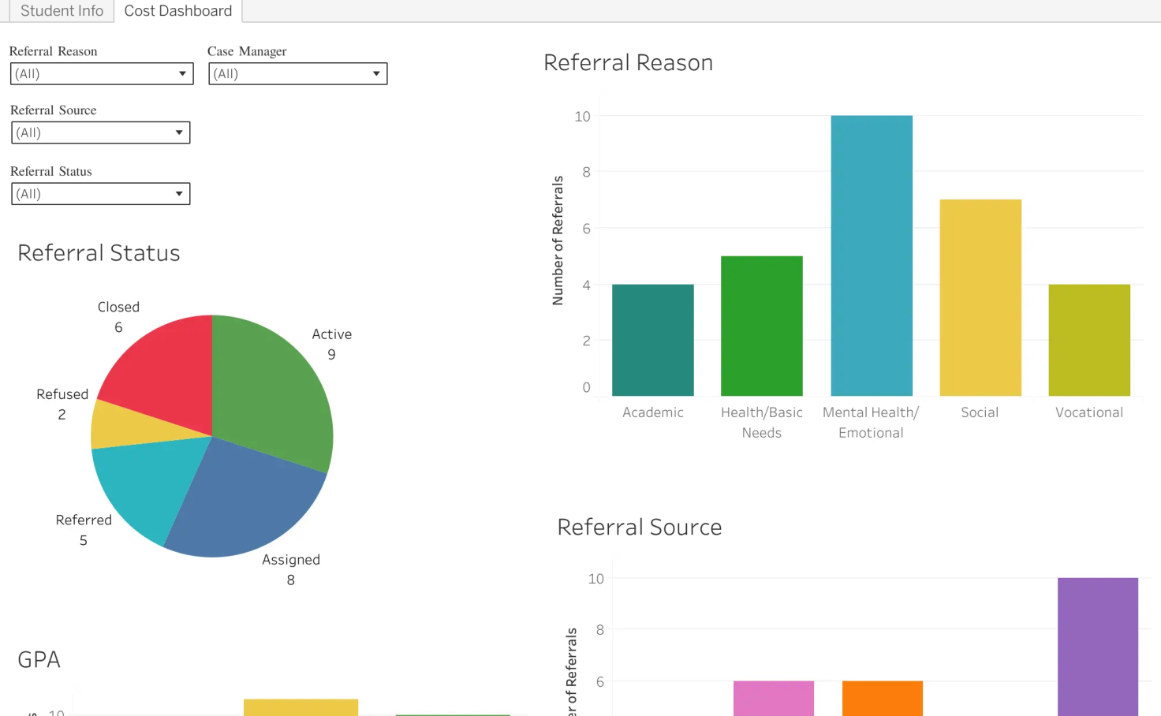Click the Referral Status chart title
Screen dimensions: 1161x716
point(99,253)
